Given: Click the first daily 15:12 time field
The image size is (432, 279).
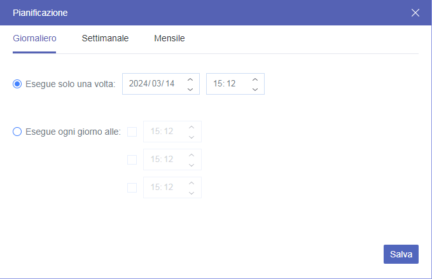Looking at the screenshot, I should 162,132.
